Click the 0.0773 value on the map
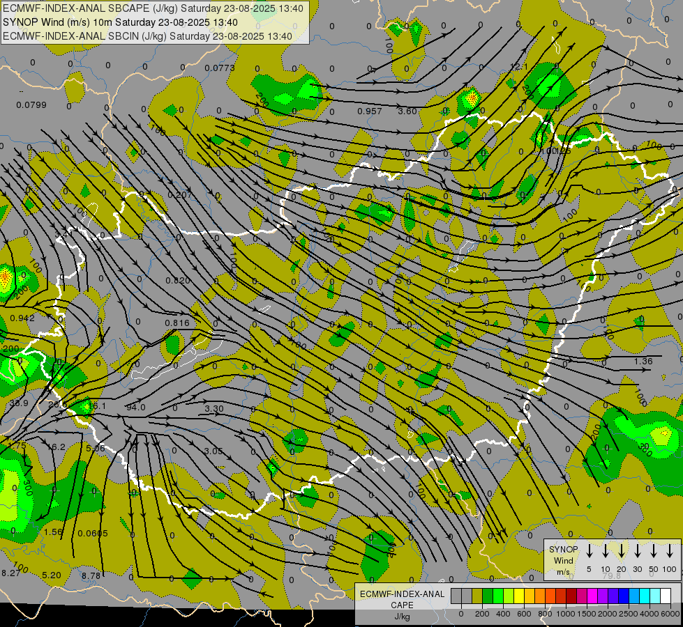Image resolution: width=683 pixels, height=627 pixels. [x=220, y=68]
